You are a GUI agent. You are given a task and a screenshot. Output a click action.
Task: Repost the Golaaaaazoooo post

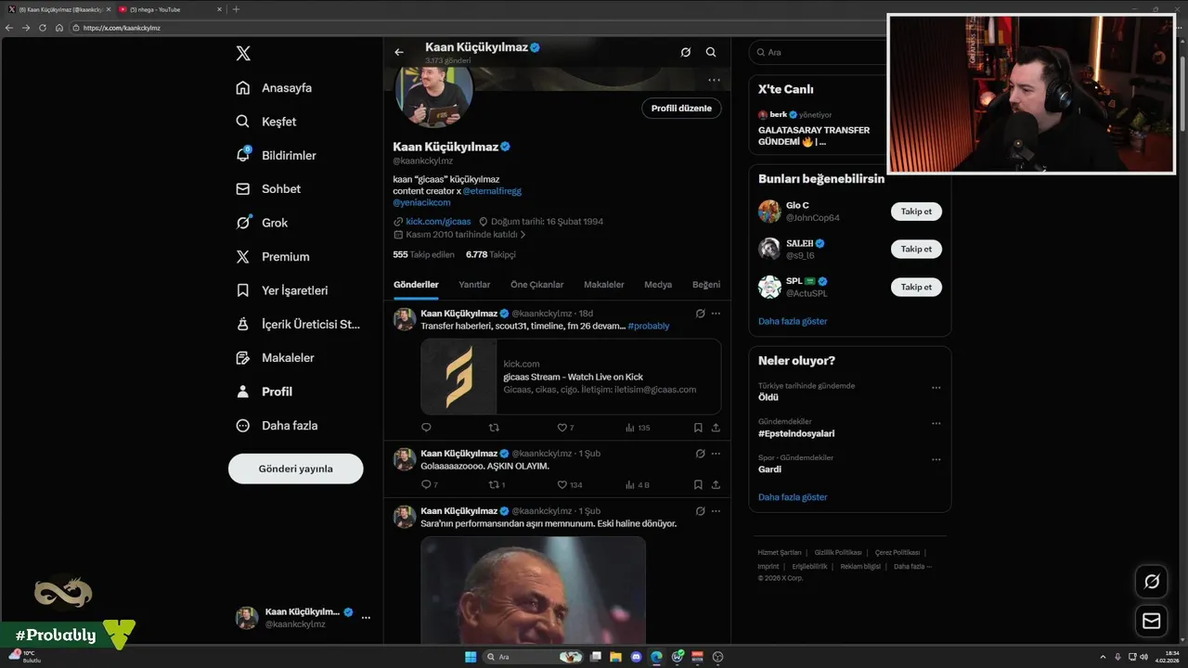click(x=494, y=484)
